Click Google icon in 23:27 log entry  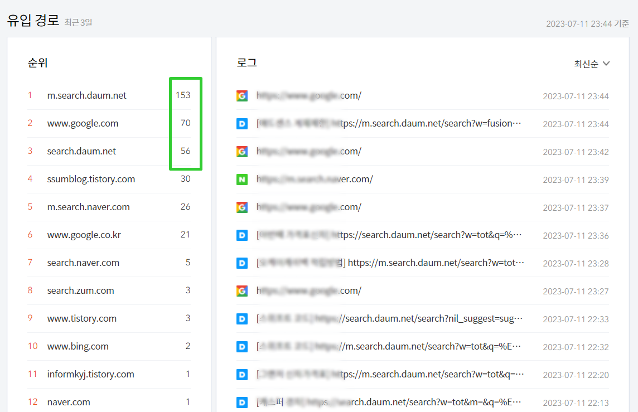coord(242,291)
